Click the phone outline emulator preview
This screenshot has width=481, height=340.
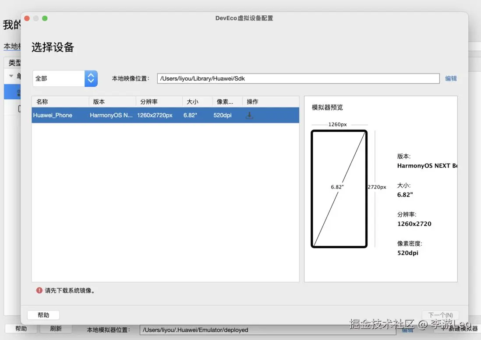(x=339, y=189)
